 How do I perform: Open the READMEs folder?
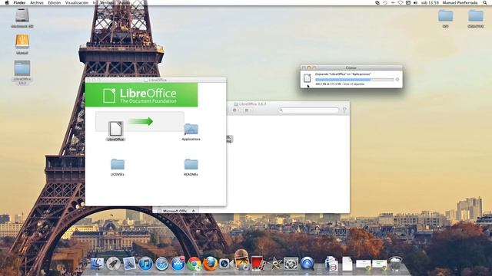pyautogui.click(x=191, y=164)
